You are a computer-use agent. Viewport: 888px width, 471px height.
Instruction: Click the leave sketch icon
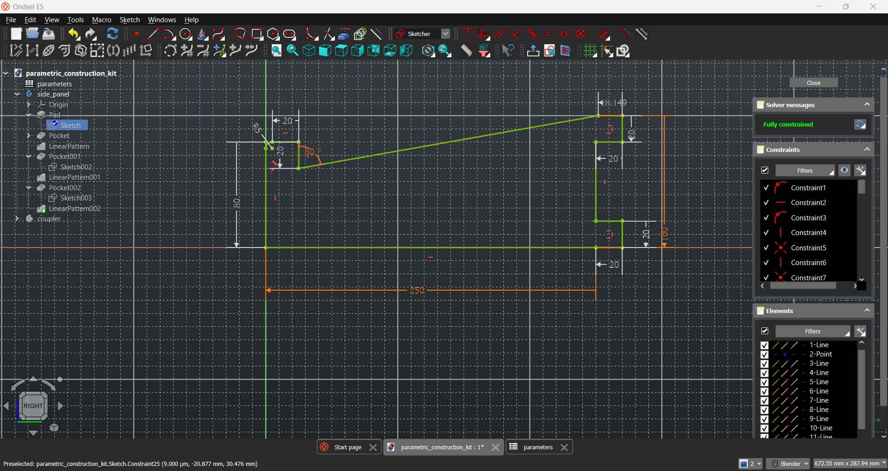pyautogui.click(x=533, y=51)
